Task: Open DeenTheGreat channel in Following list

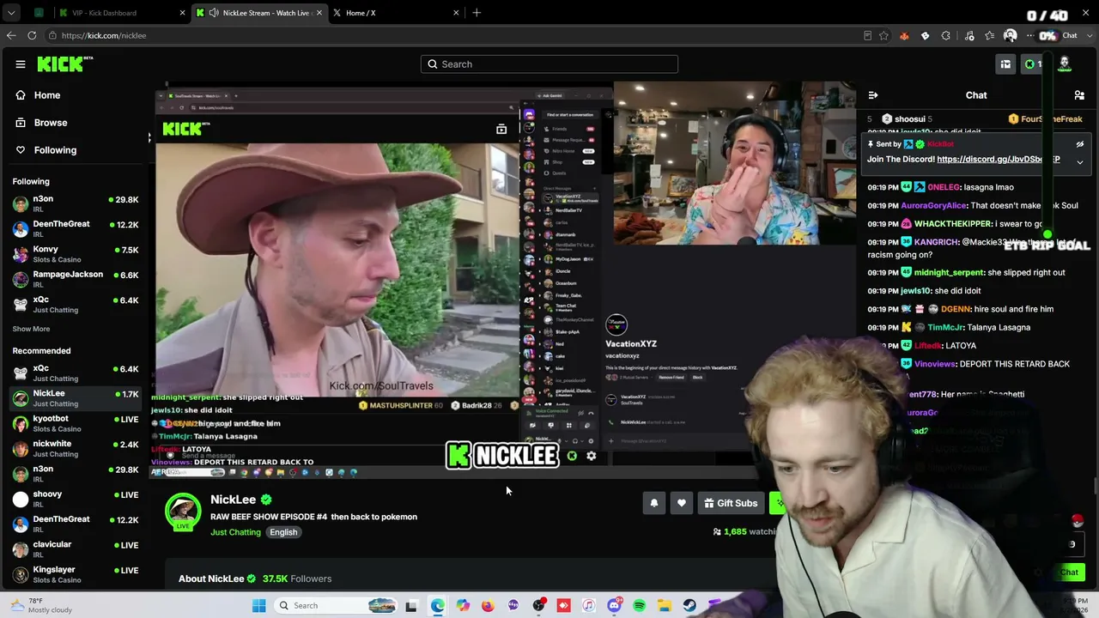Action: [x=76, y=229]
